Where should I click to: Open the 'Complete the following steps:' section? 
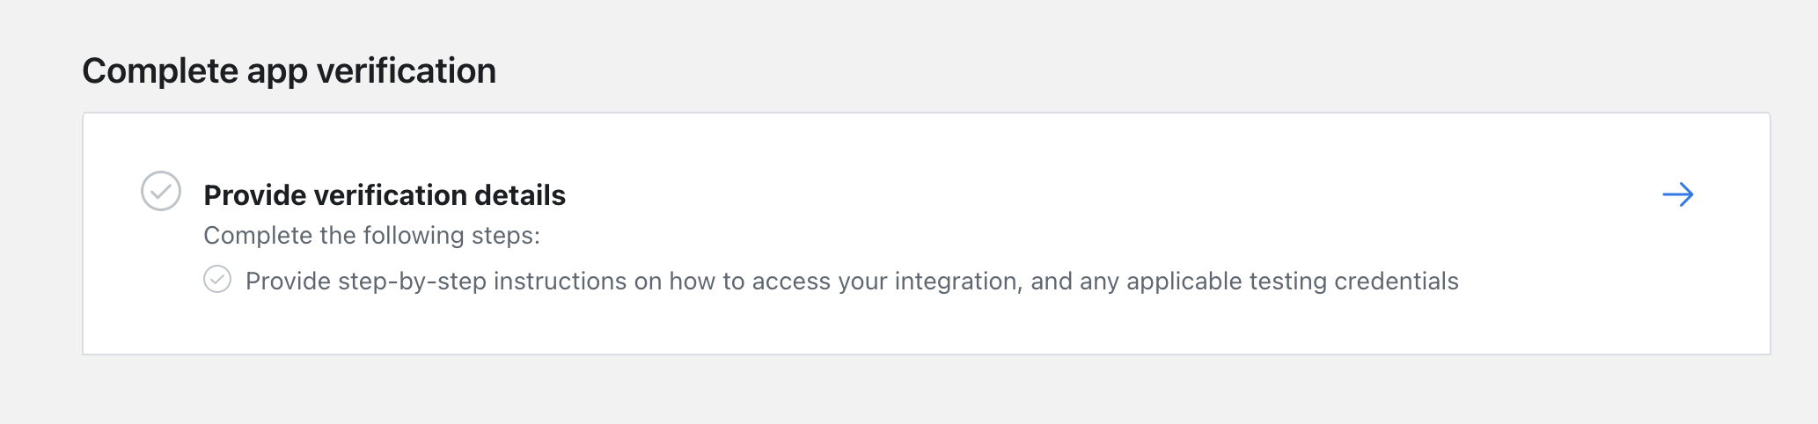[x=371, y=236]
